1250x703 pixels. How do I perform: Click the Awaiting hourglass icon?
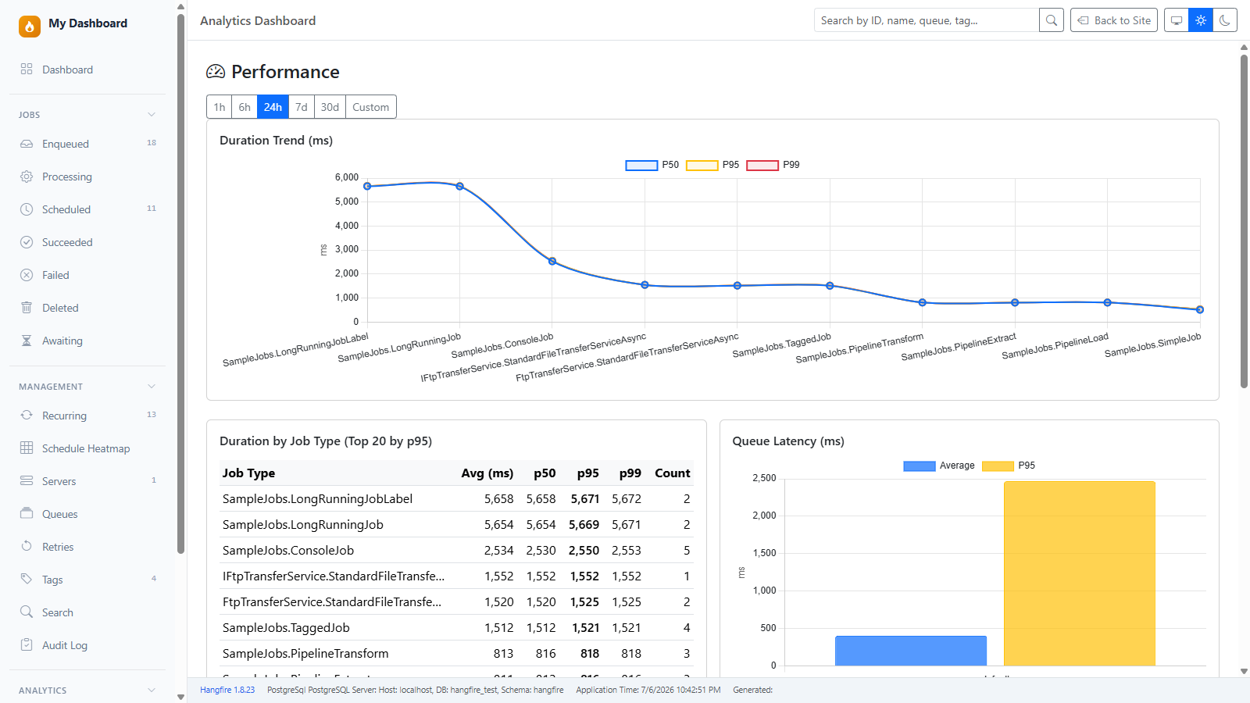pyautogui.click(x=27, y=341)
